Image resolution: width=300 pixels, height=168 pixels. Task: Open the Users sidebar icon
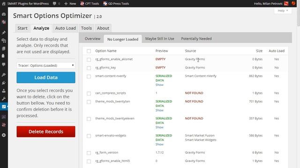click(4, 91)
